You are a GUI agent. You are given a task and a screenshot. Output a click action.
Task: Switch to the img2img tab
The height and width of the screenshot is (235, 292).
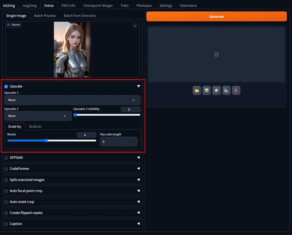click(x=30, y=6)
